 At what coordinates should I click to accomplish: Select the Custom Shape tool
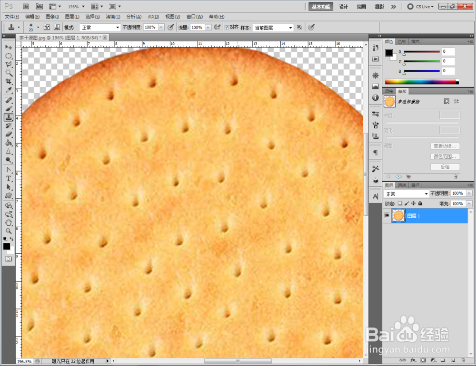click(x=9, y=195)
